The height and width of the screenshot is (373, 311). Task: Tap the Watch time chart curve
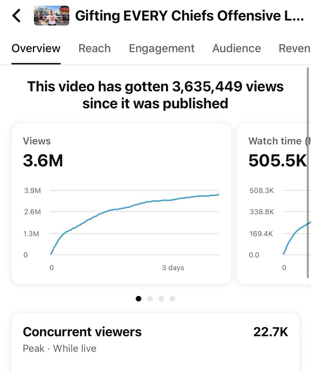click(297, 238)
